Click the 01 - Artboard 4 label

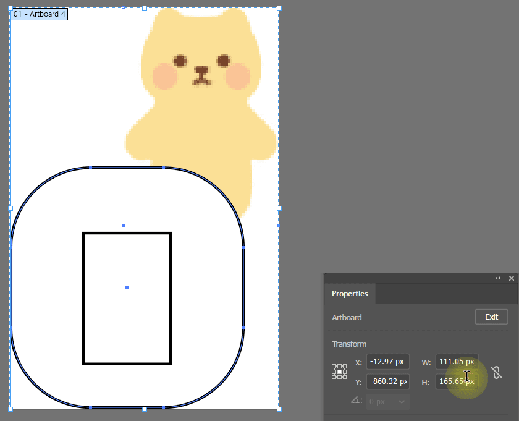click(39, 14)
